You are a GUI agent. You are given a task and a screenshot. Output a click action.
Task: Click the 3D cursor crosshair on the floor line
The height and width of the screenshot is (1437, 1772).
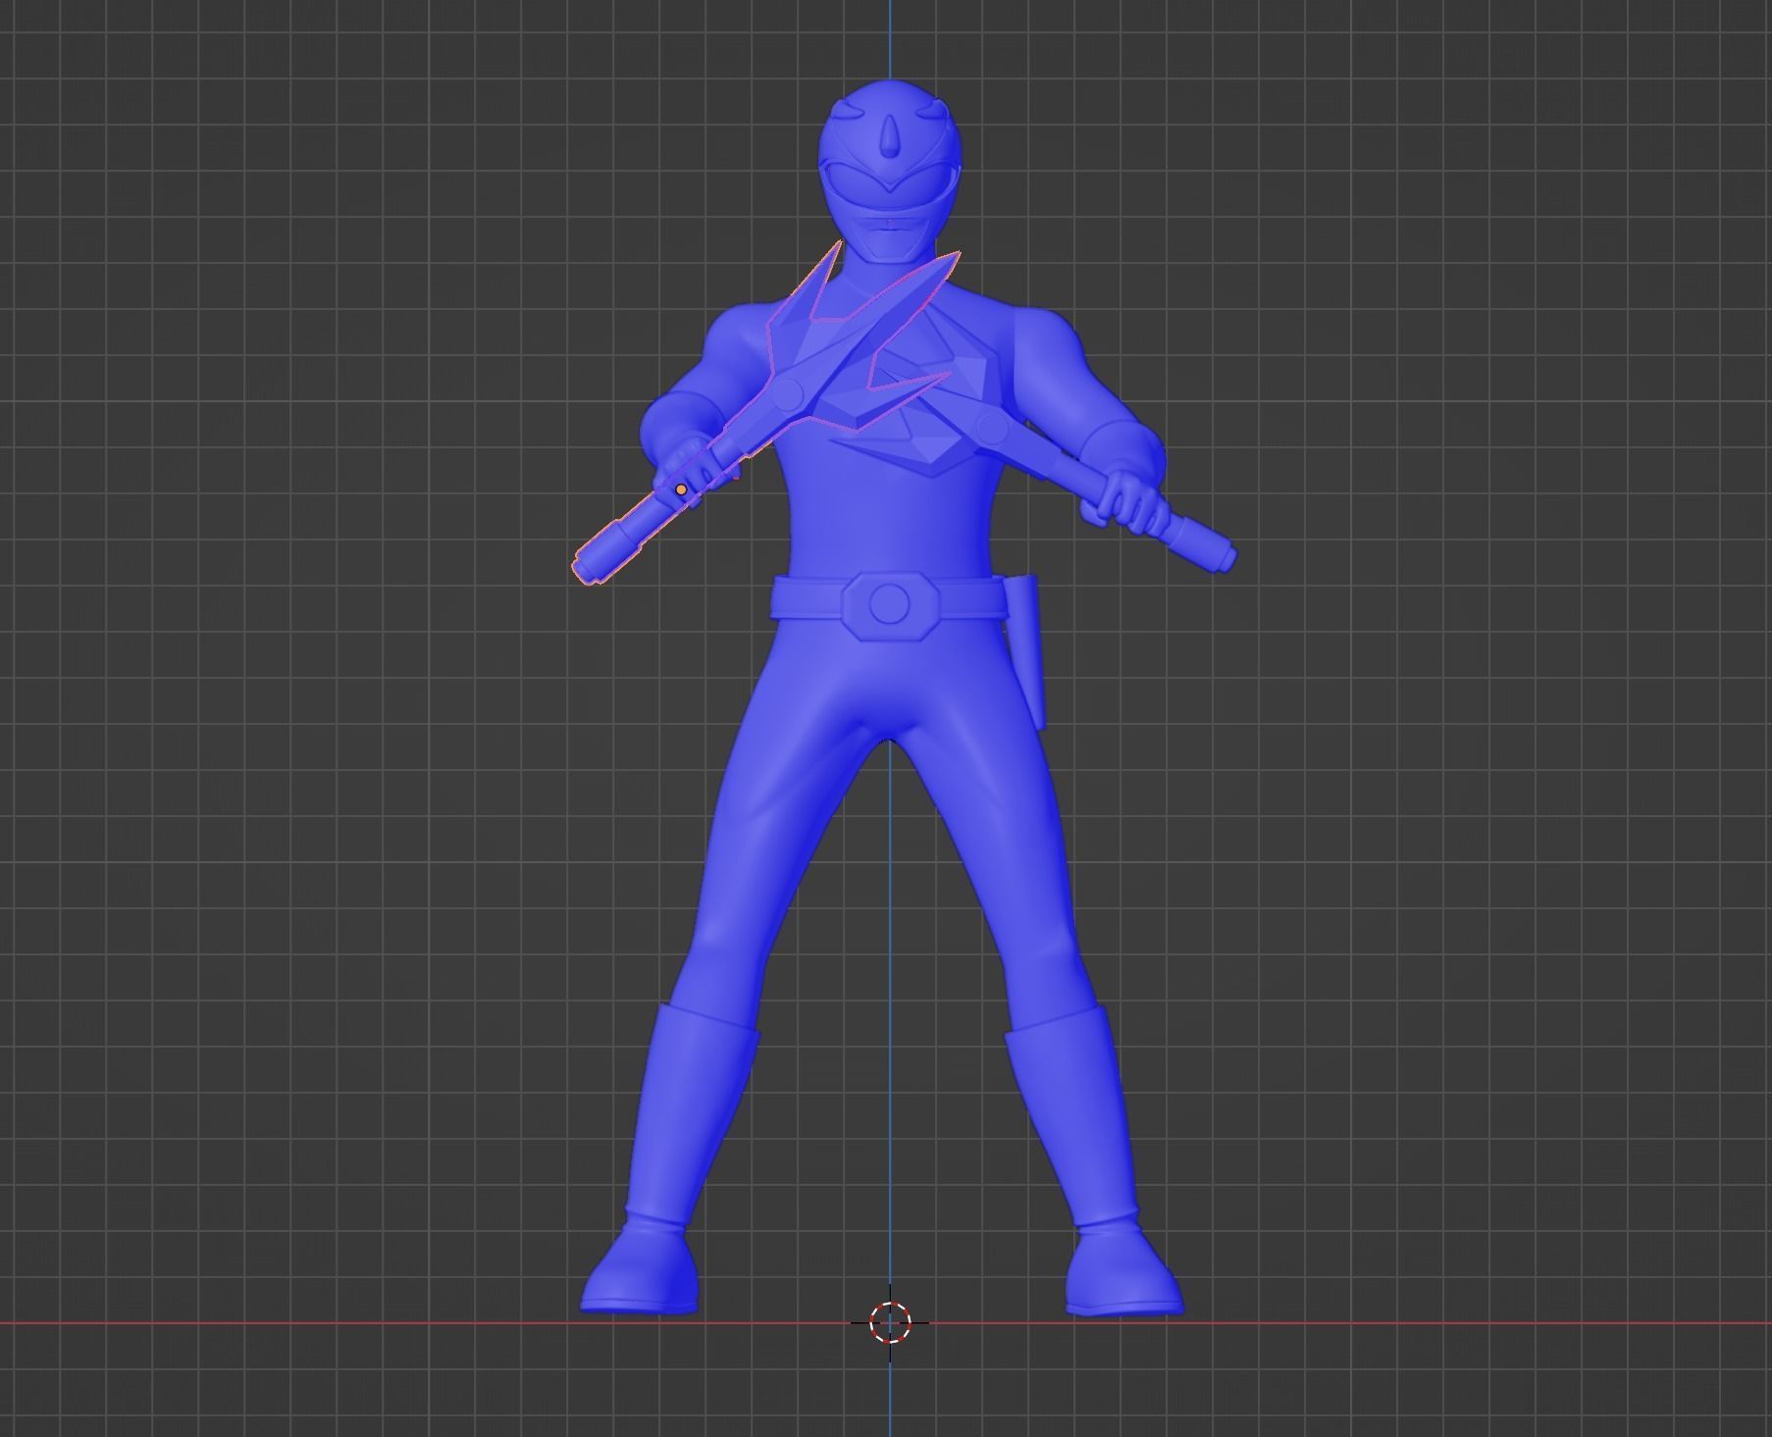click(x=890, y=1322)
